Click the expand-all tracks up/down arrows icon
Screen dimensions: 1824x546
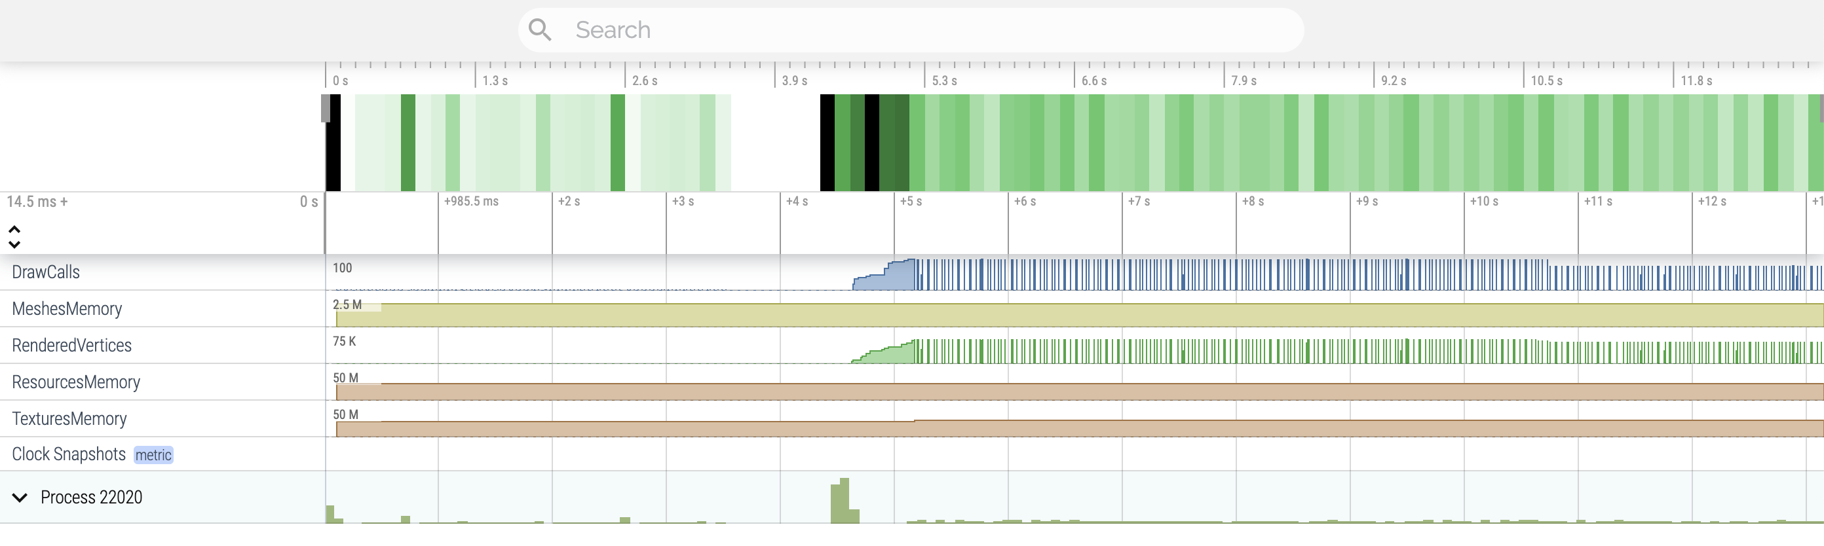click(x=14, y=237)
